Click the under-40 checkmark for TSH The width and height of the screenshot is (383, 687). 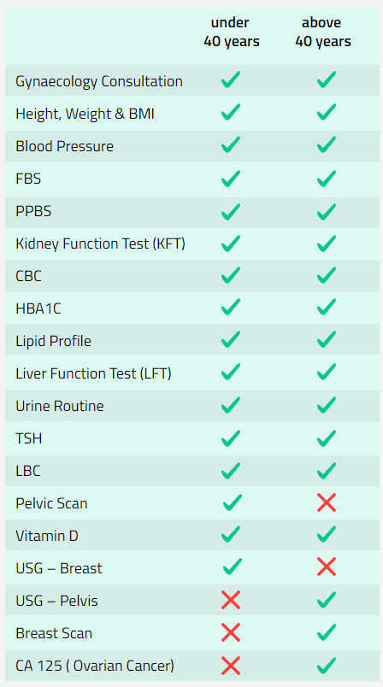click(x=231, y=437)
